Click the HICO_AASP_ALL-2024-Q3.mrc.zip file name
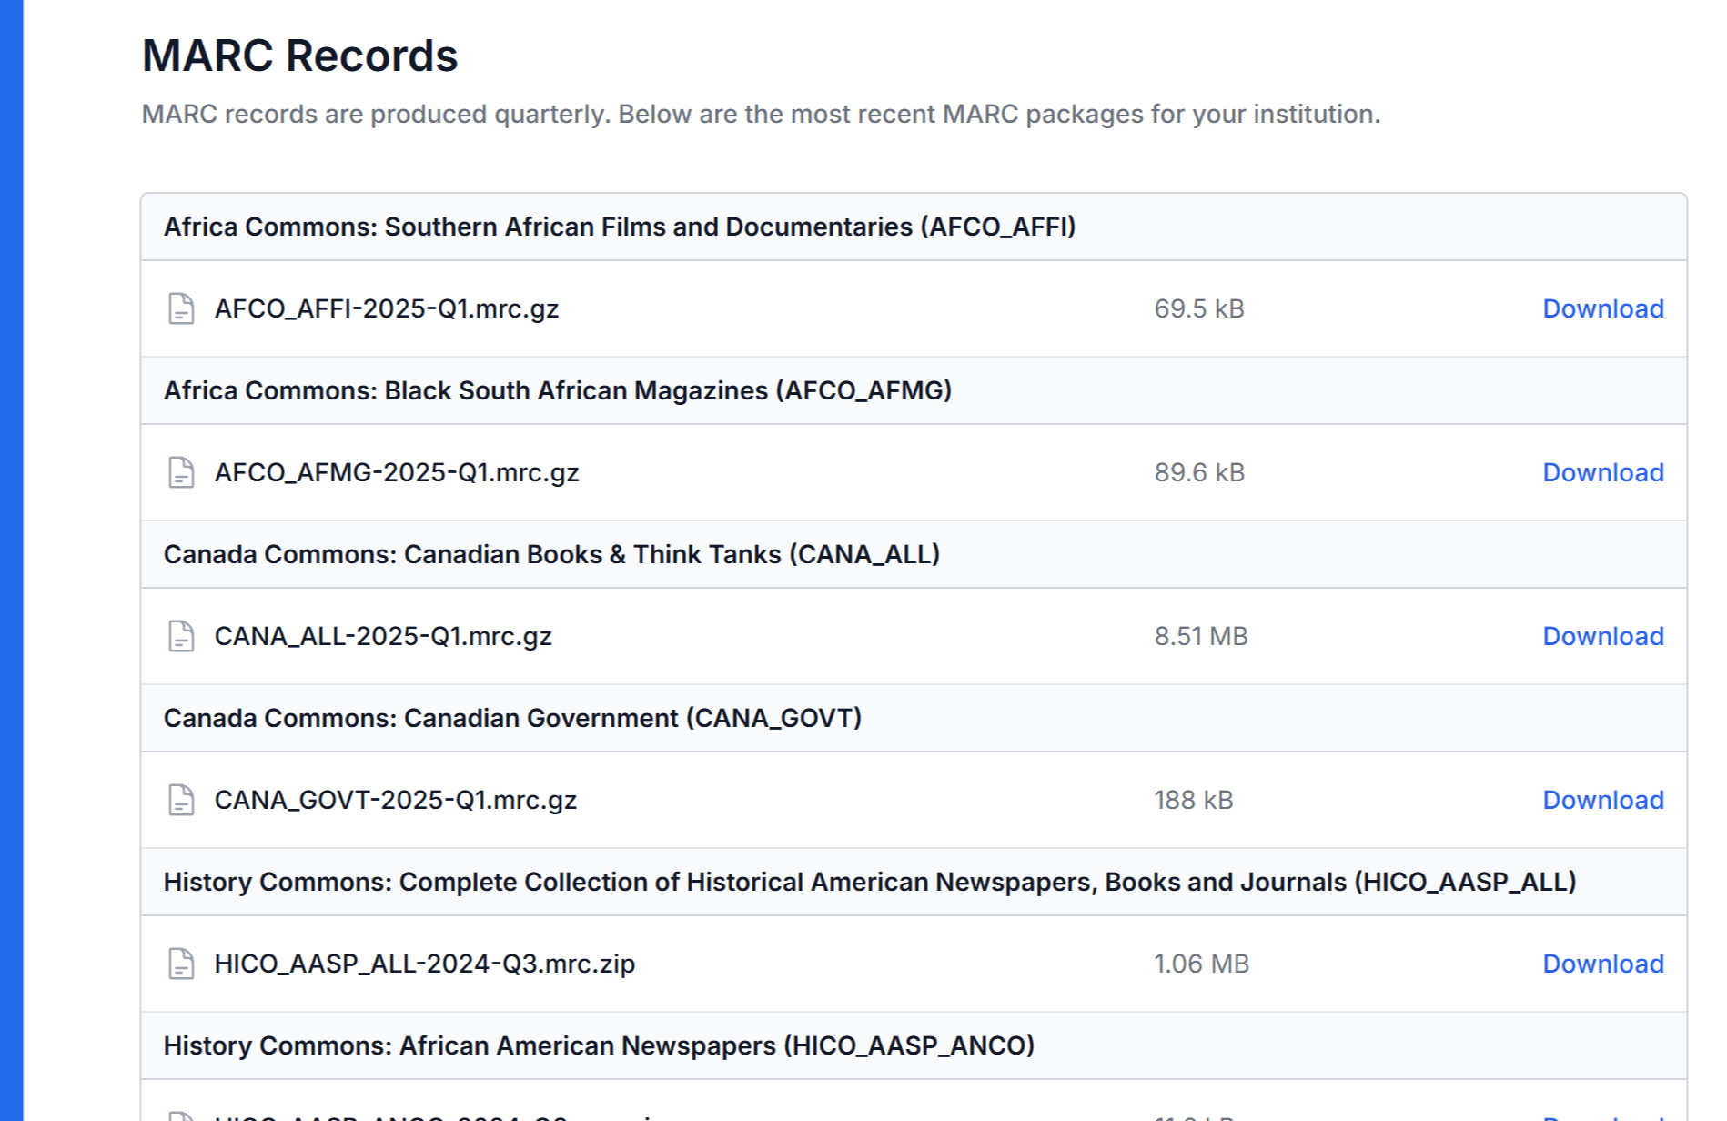 [425, 964]
